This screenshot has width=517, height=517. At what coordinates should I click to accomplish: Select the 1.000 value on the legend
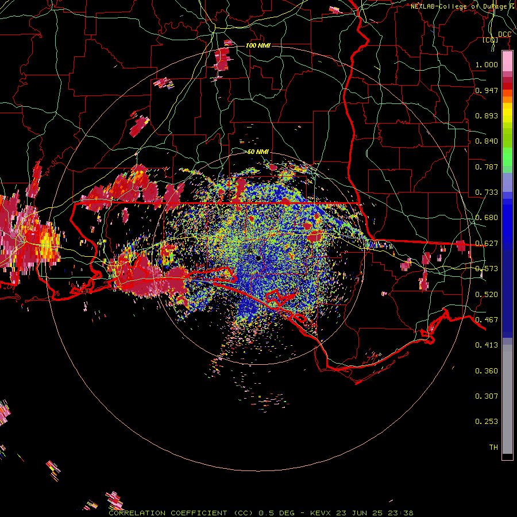487,64
